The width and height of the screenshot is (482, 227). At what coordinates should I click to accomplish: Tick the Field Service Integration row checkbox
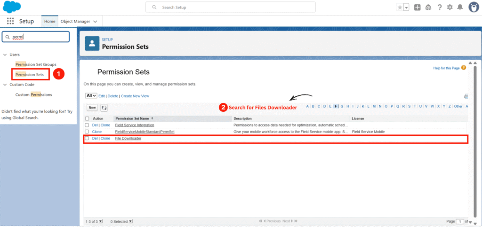(x=87, y=125)
